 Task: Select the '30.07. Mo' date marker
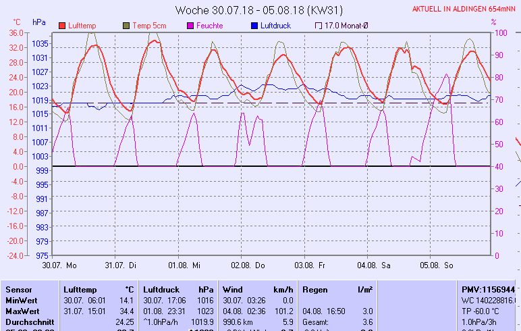[x=59, y=265]
